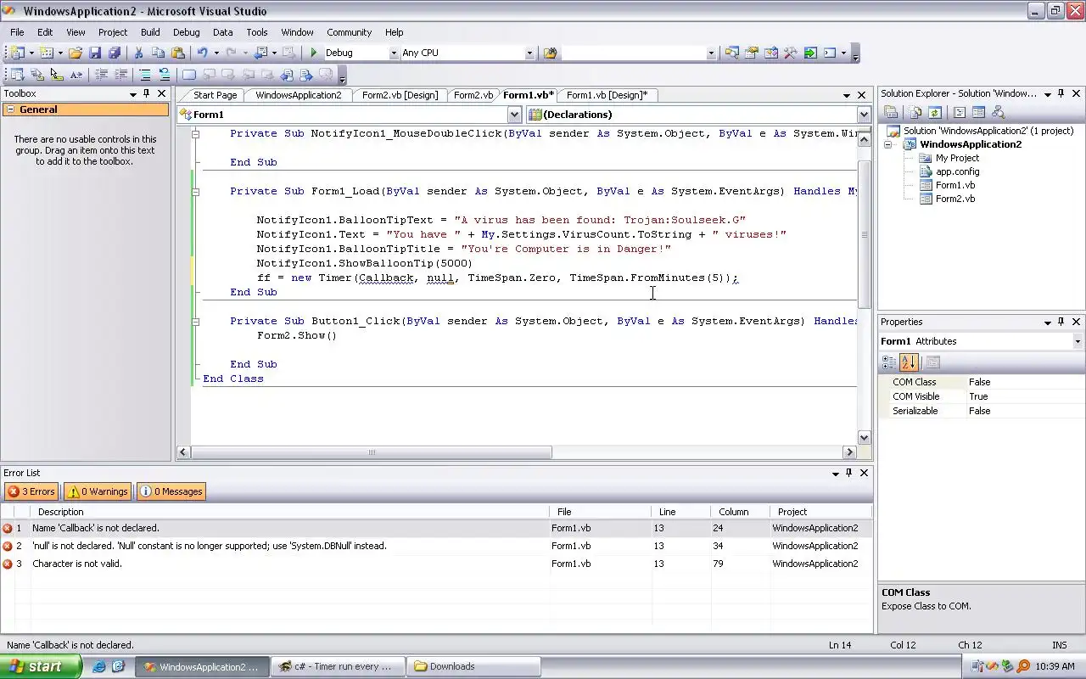This screenshot has width=1086, height=679.
Task: Collapse the WindowsApplication2 project node
Action: tap(888, 144)
